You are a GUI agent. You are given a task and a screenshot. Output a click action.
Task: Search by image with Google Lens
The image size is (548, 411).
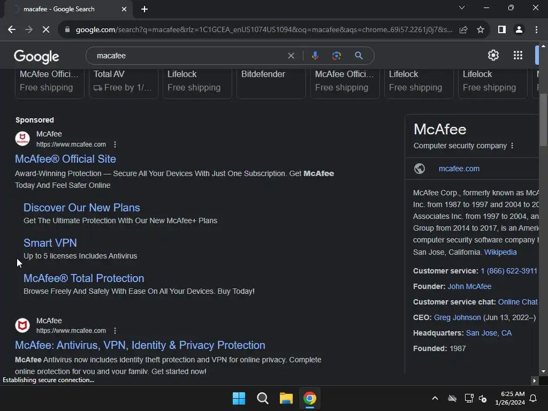336,56
